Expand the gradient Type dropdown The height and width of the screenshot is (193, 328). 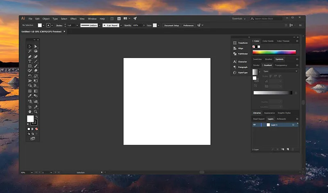click(x=296, y=71)
